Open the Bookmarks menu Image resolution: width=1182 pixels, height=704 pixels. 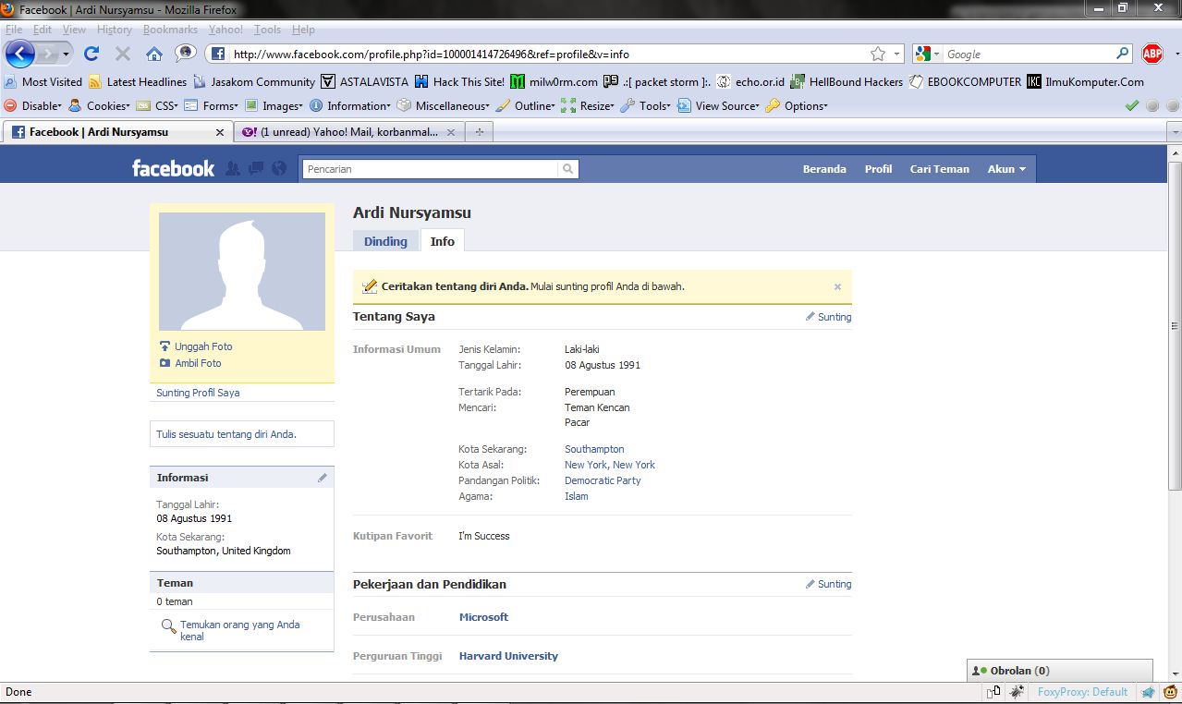click(170, 30)
